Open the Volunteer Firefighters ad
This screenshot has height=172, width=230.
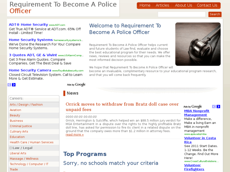coord(194,167)
